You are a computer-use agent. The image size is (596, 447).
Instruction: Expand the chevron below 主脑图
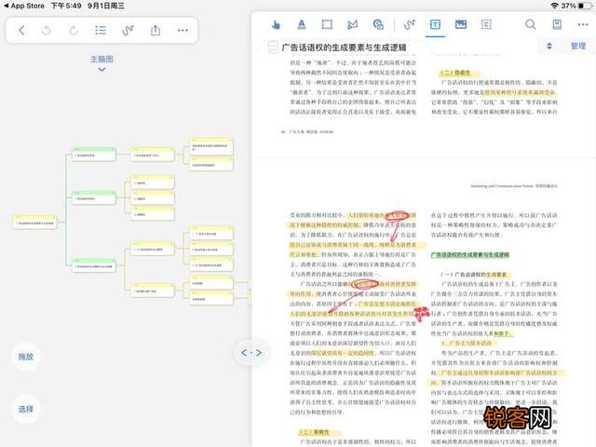102,70
